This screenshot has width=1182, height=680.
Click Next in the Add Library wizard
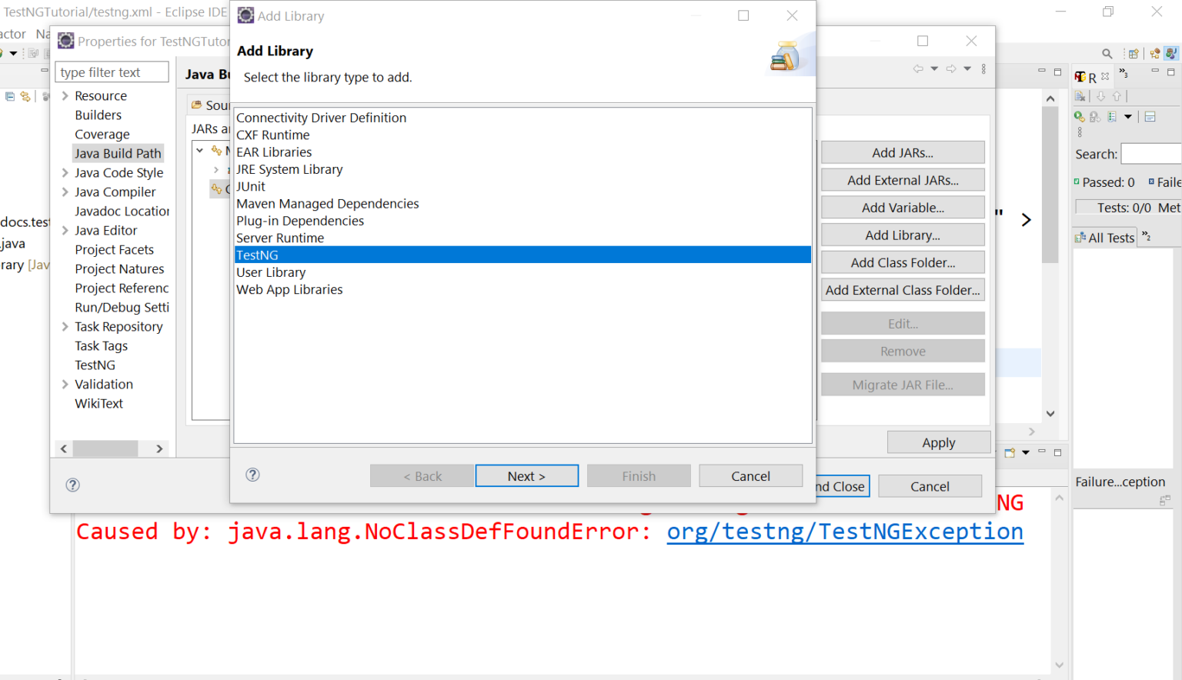526,475
